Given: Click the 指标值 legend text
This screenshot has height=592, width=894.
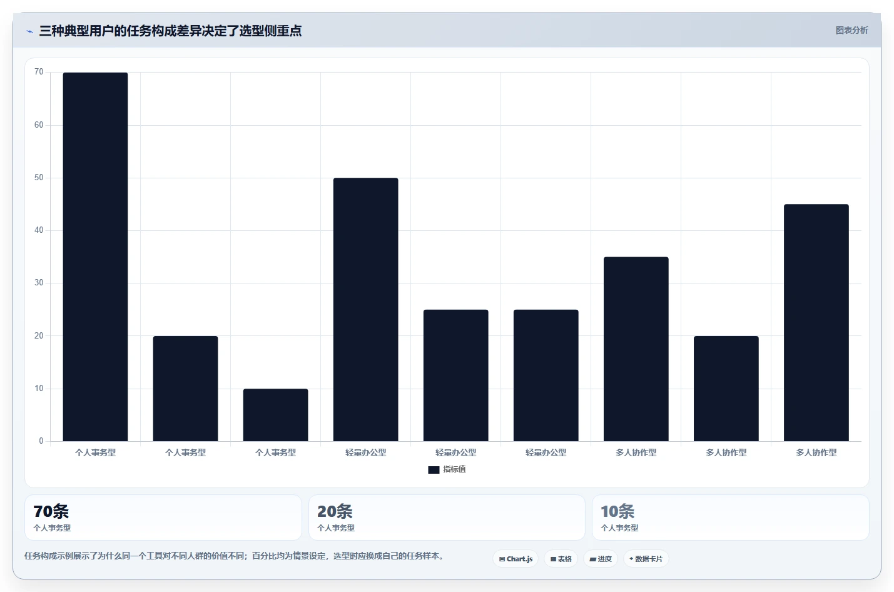Looking at the screenshot, I should pyautogui.click(x=454, y=469).
